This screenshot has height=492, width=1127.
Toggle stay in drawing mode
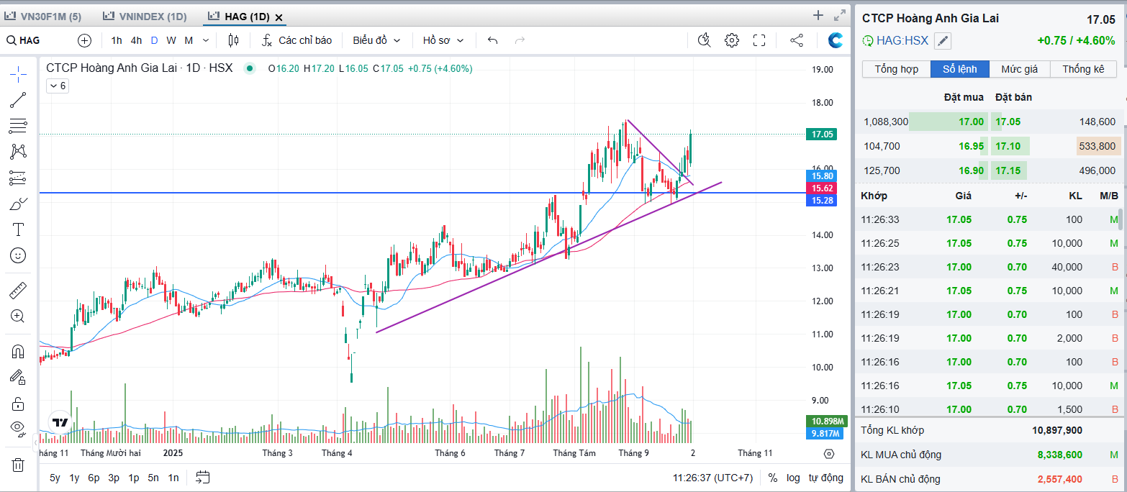coord(18,377)
